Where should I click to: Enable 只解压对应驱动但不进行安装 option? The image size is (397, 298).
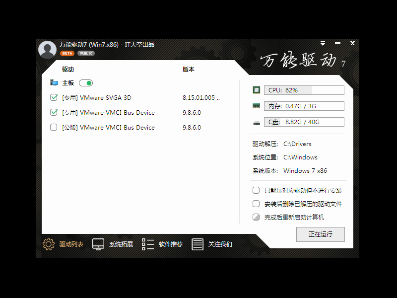pos(256,190)
